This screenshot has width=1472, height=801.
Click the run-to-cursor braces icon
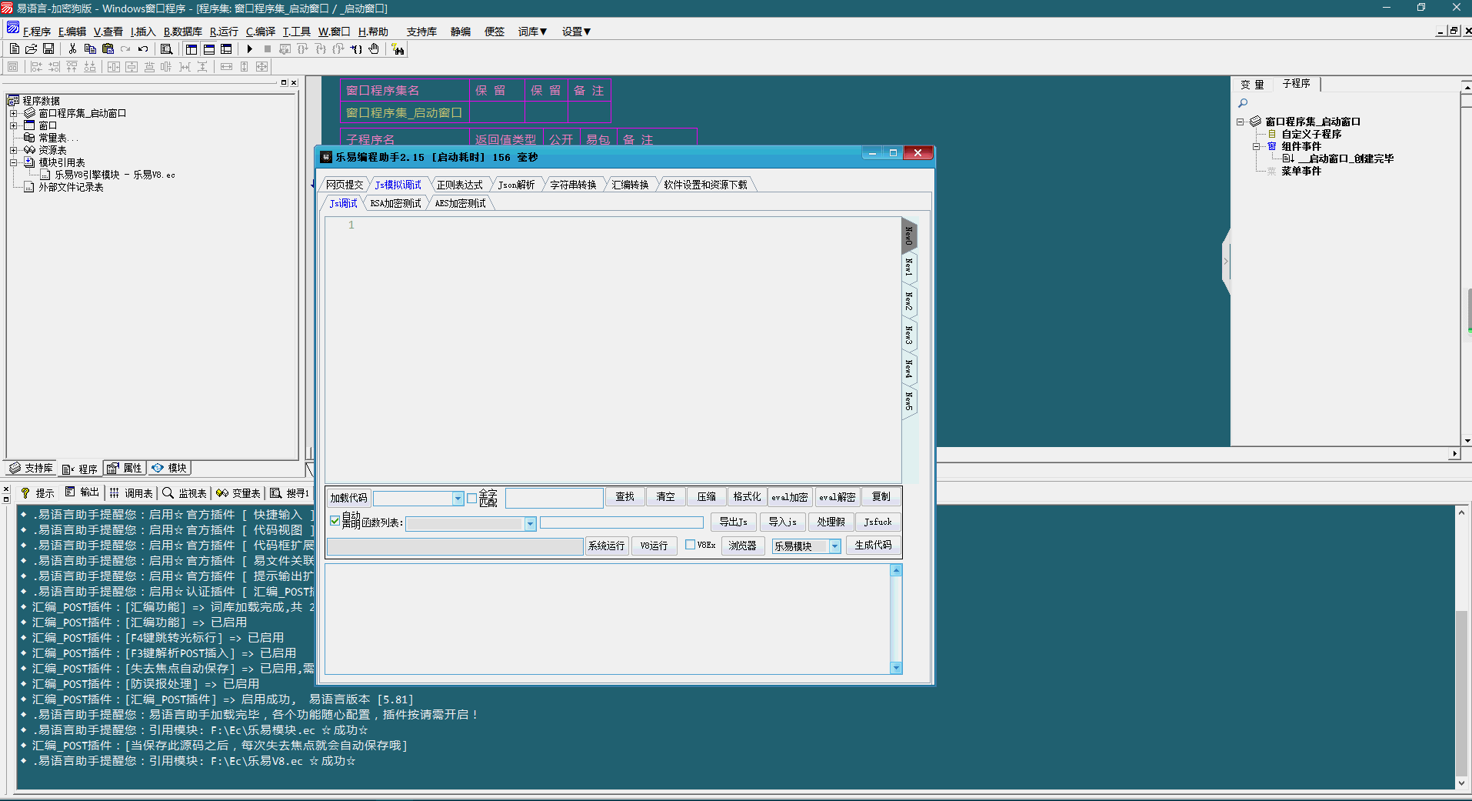pyautogui.click(x=356, y=49)
